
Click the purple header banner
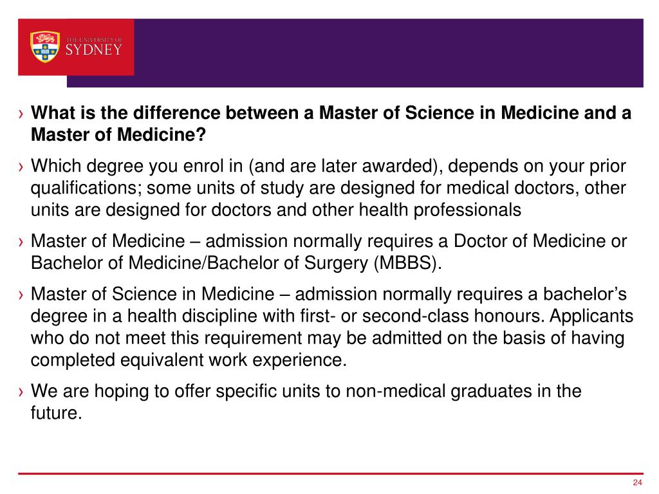(x=386, y=53)
